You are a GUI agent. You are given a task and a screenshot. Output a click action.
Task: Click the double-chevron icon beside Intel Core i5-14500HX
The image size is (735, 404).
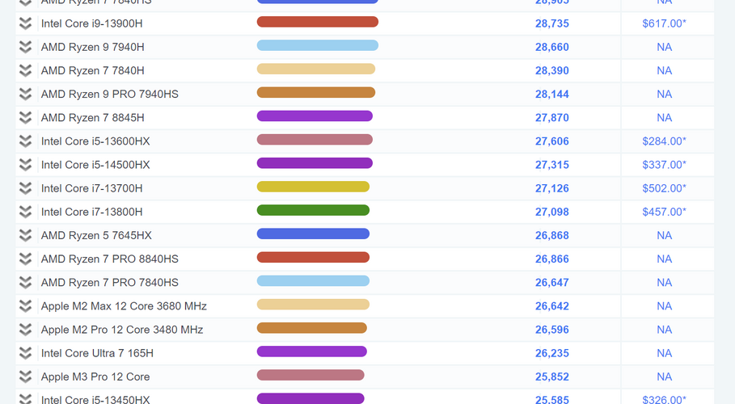pos(25,165)
